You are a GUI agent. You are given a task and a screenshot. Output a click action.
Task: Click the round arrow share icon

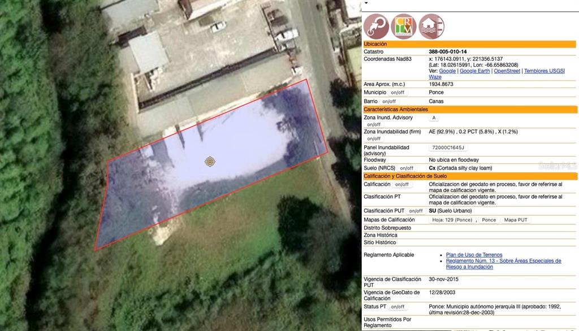coord(376,26)
